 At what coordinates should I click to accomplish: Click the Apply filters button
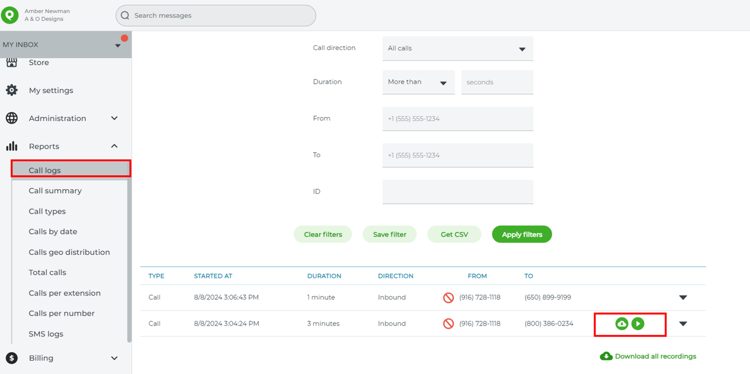522,234
